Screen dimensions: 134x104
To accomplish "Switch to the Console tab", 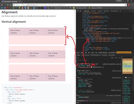I will point(94,11).
